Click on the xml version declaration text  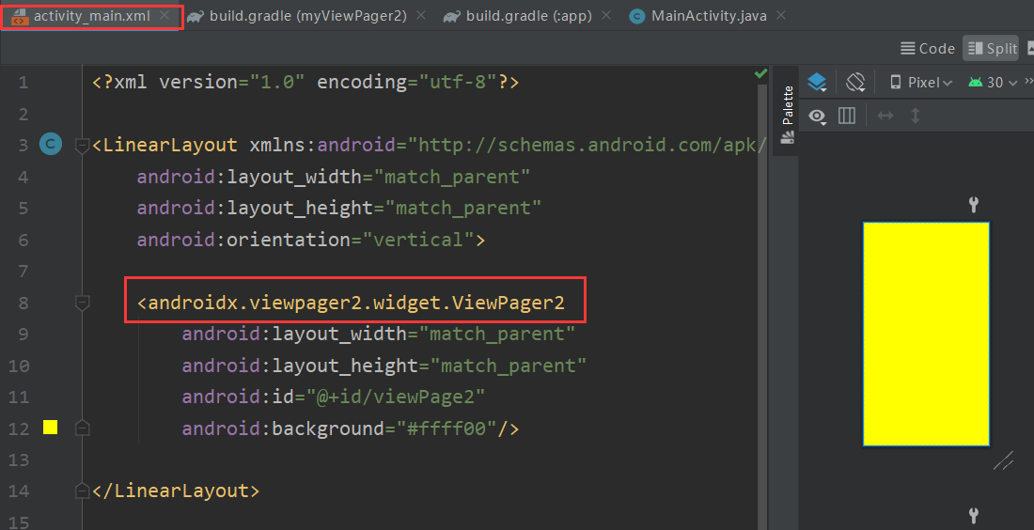pyautogui.click(x=306, y=83)
